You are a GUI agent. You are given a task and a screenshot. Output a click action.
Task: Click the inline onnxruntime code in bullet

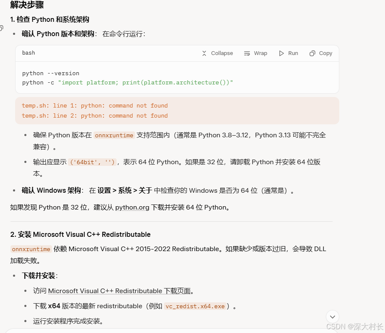[114, 135]
